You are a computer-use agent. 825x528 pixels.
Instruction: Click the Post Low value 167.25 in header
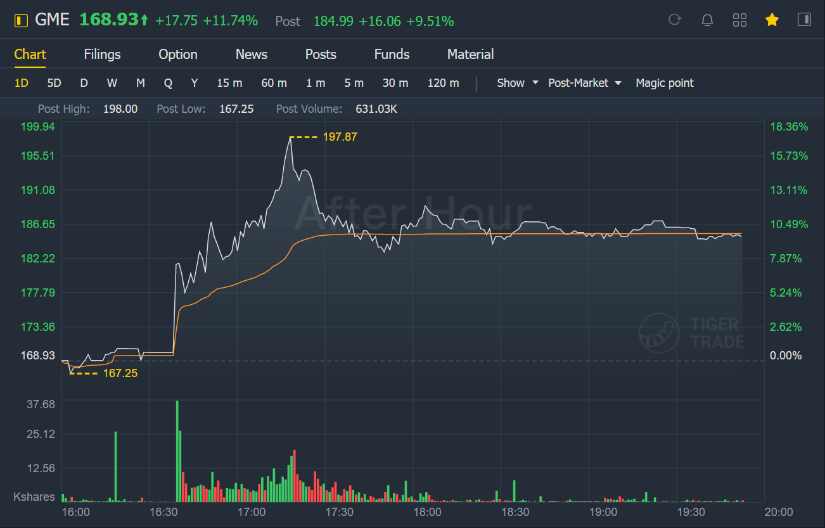tap(236, 109)
